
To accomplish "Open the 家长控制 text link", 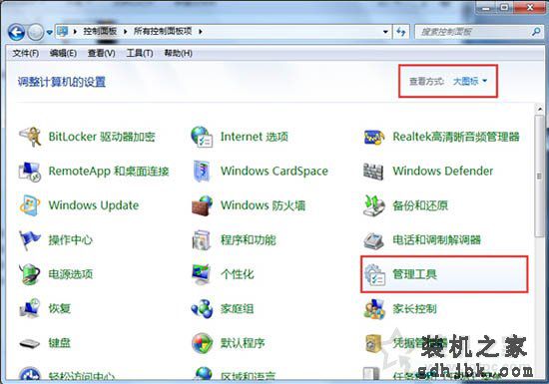I will click(414, 309).
